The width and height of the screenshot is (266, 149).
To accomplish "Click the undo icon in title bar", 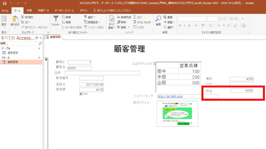I will point(11,3).
